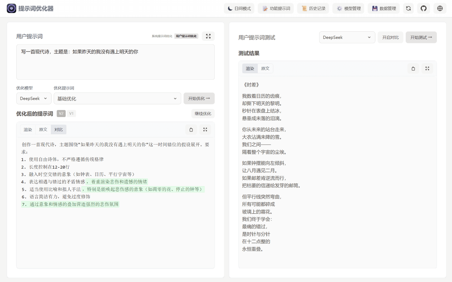Viewport: 452px width, 282px height.
Task: Open 模型管理 with the gear icon
Action: (348, 8)
